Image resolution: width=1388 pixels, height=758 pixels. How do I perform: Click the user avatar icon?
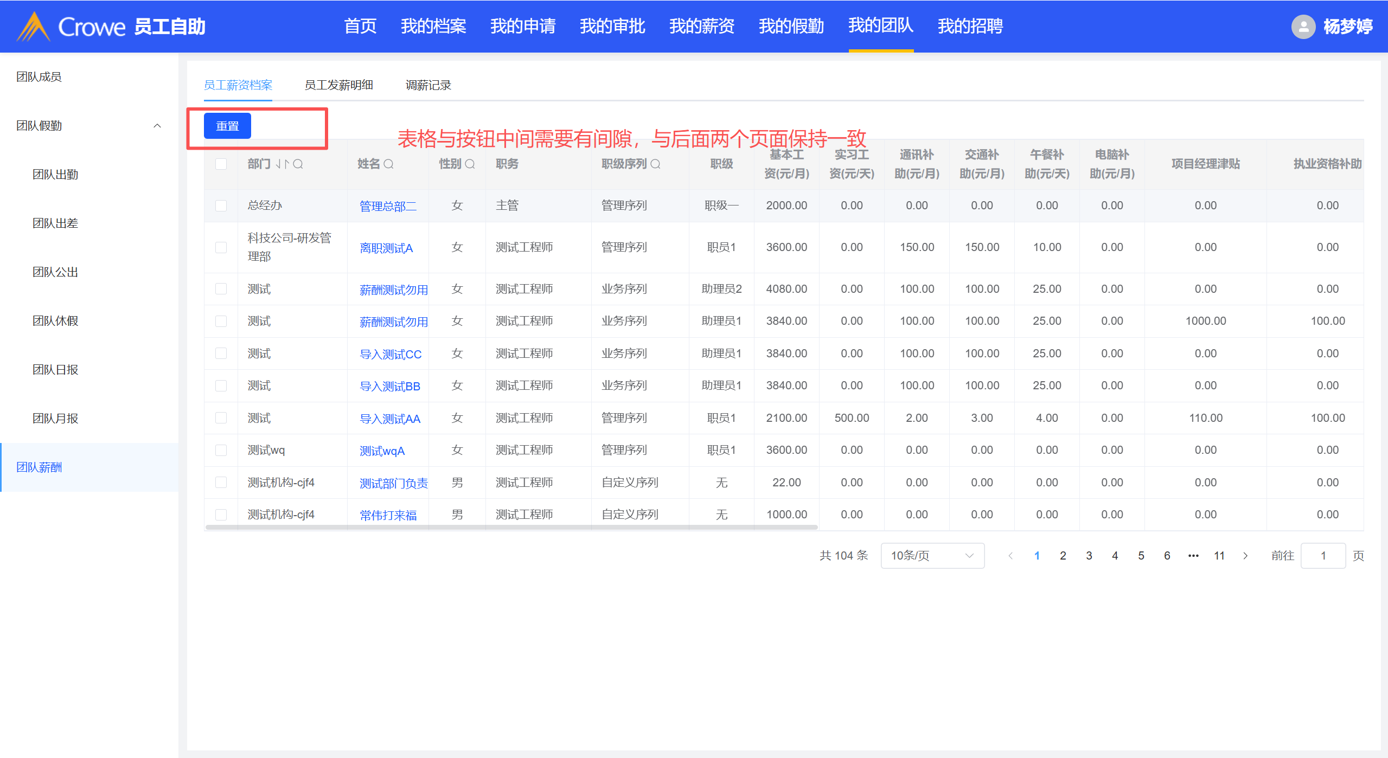[1303, 27]
